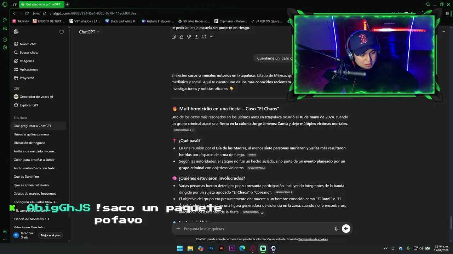Activate microphone dictation in prompt box
This screenshot has height=254, width=453.
pos(336,229)
